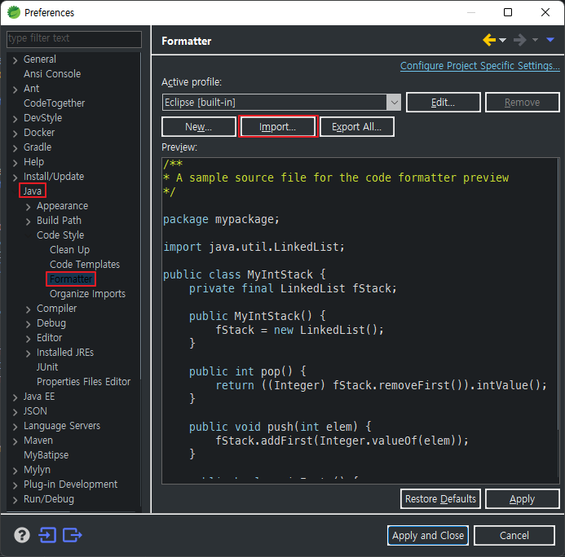The image size is (565, 557).
Task: Expand the Plug-in Development node
Action: click(15, 485)
